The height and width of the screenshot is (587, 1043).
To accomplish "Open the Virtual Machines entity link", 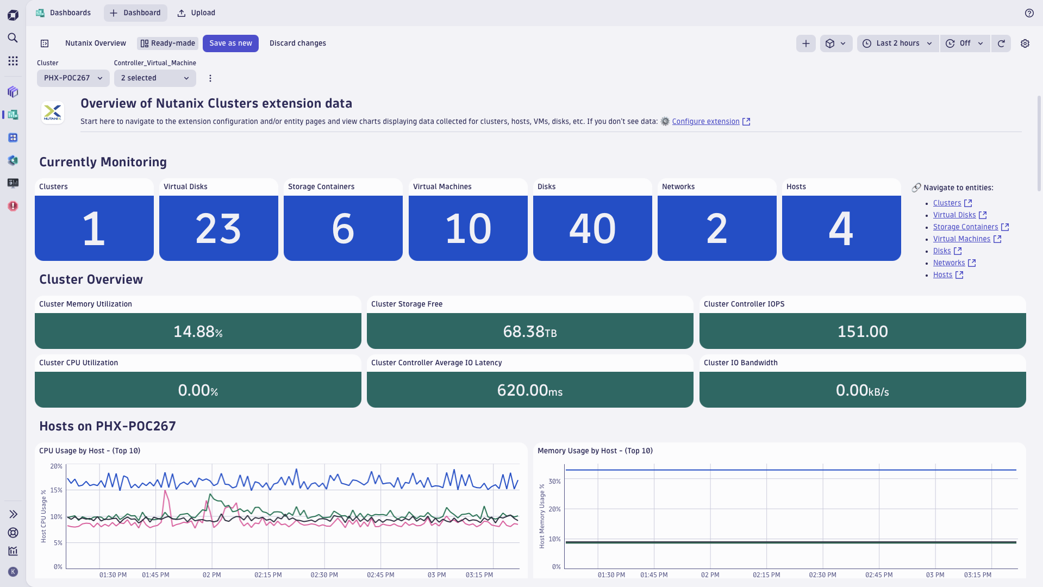I will click(961, 239).
